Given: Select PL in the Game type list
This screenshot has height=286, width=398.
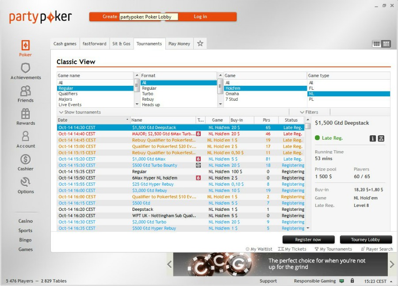Looking at the screenshot, I should click(x=349, y=99).
